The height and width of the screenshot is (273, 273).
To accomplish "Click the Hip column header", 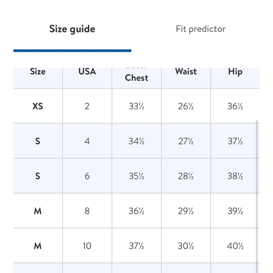I will tap(235, 72).
